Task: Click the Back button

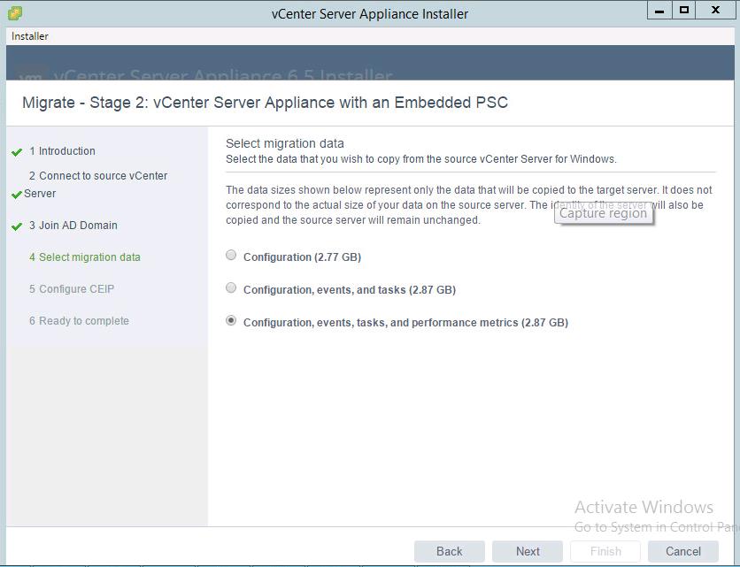Action: pos(450,551)
